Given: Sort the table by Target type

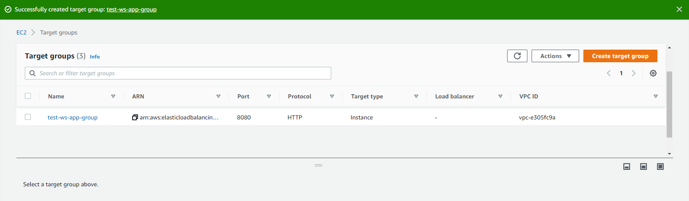Looking at the screenshot, I should pos(416,96).
